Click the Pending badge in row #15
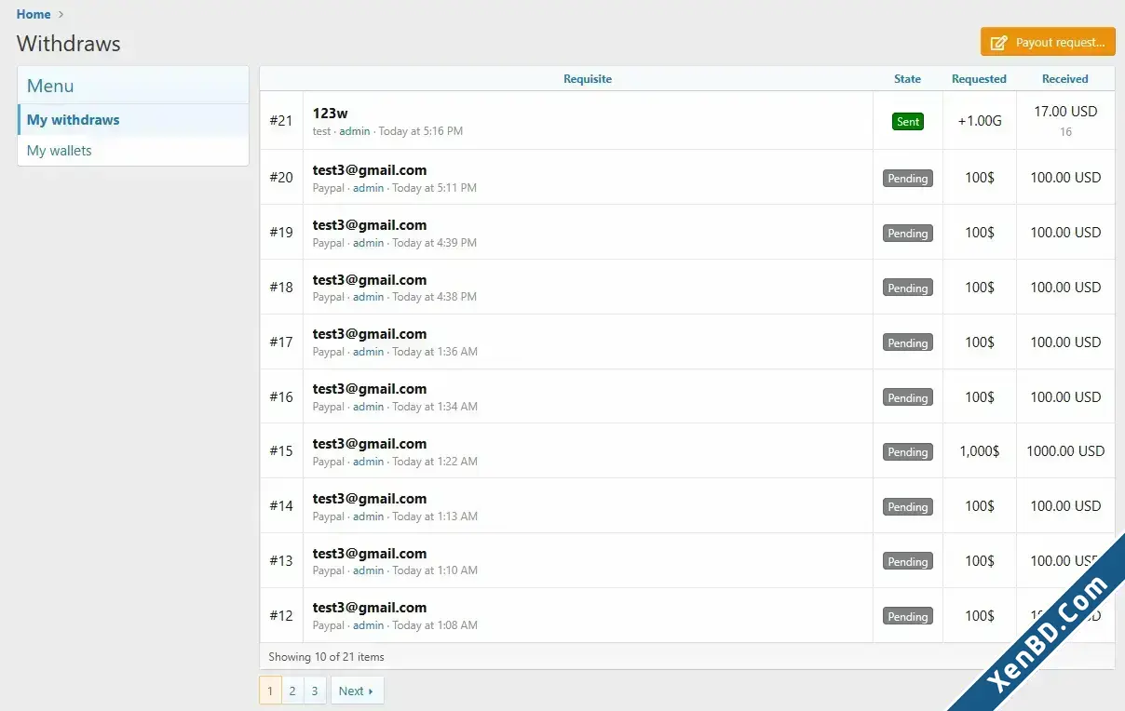Image resolution: width=1125 pixels, height=711 pixels. coord(908,452)
